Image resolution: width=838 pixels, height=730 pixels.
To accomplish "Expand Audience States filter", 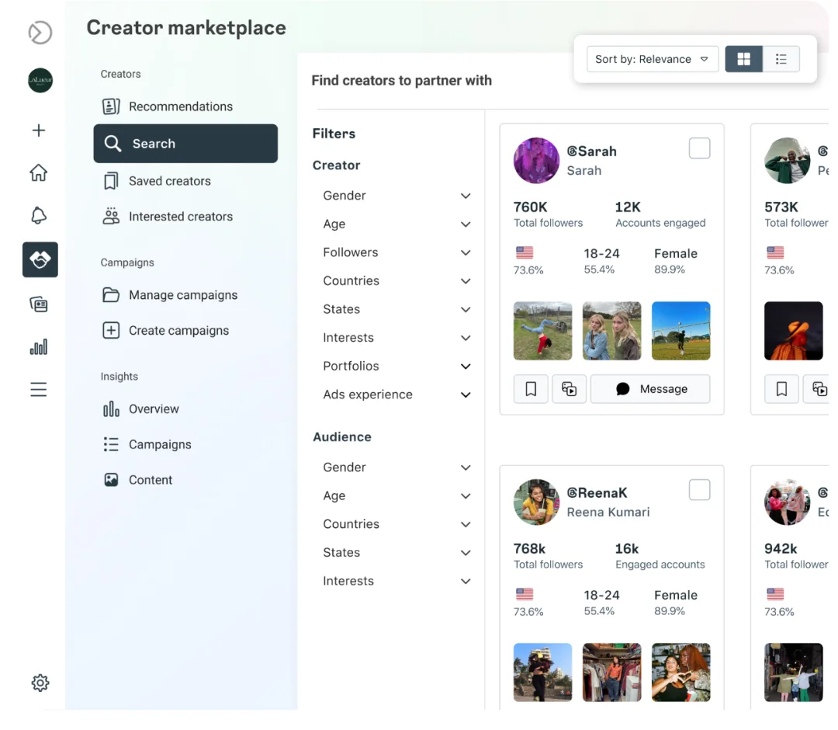I will (x=396, y=552).
